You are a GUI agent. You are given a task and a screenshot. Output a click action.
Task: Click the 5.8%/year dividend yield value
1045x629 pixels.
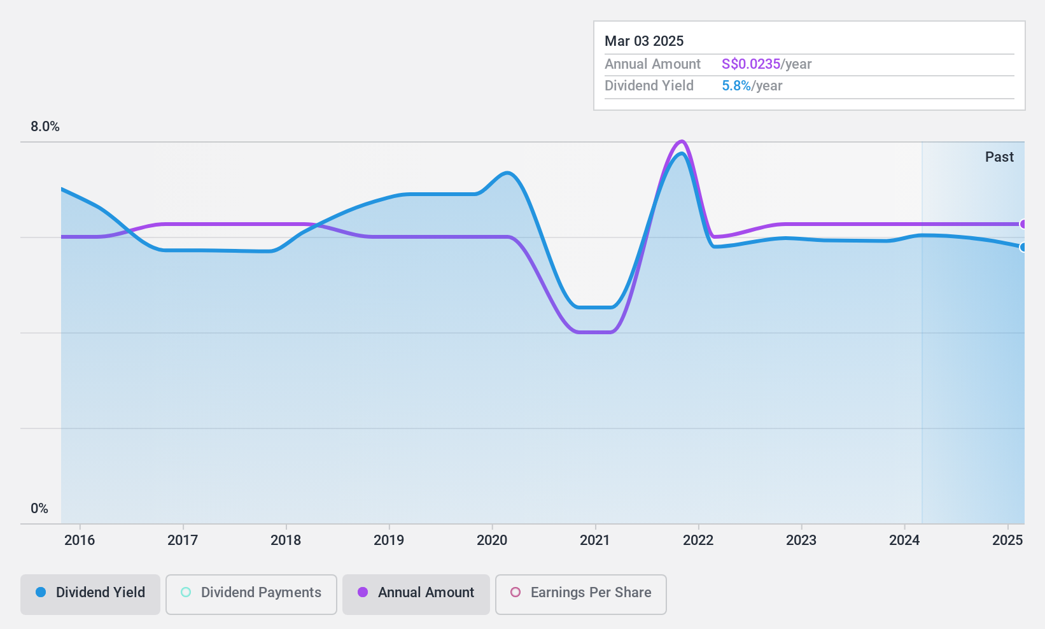752,86
